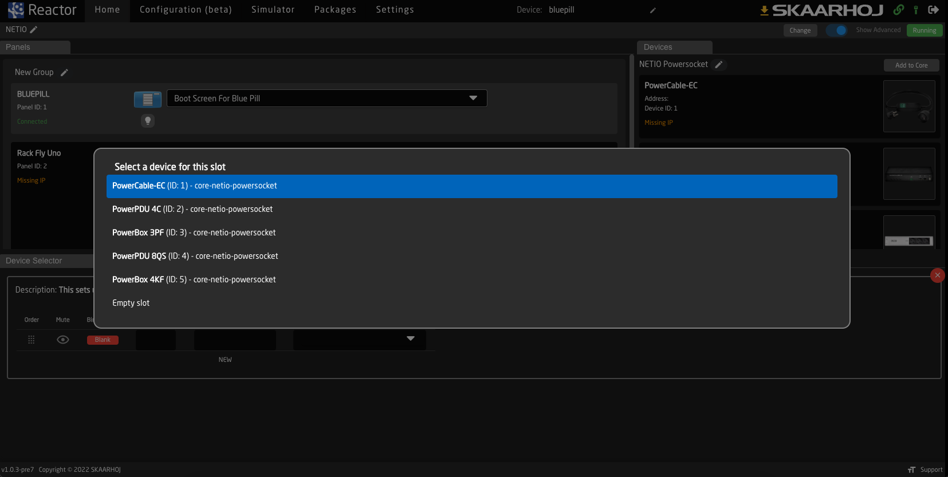Select the Panels section tab
The height and width of the screenshot is (477, 948).
click(x=35, y=47)
